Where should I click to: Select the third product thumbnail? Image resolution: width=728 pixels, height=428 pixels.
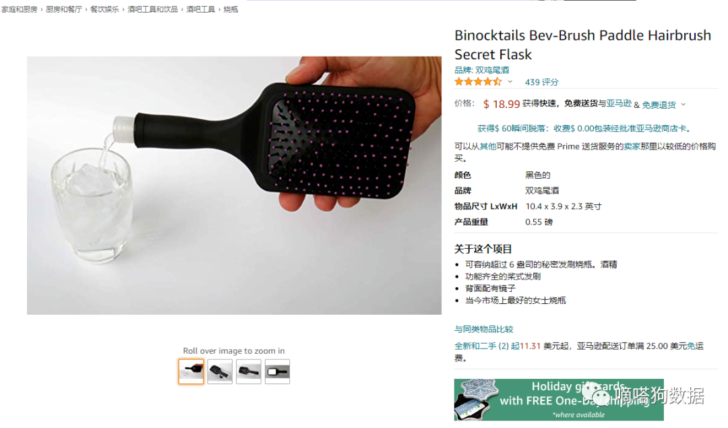click(x=249, y=371)
